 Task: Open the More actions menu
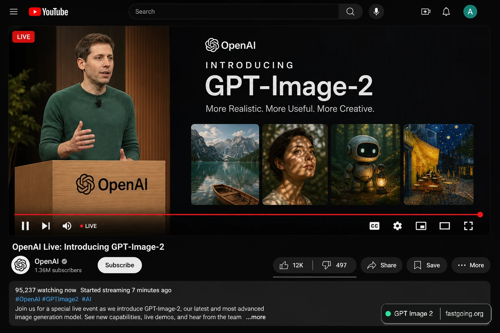tap(471, 265)
